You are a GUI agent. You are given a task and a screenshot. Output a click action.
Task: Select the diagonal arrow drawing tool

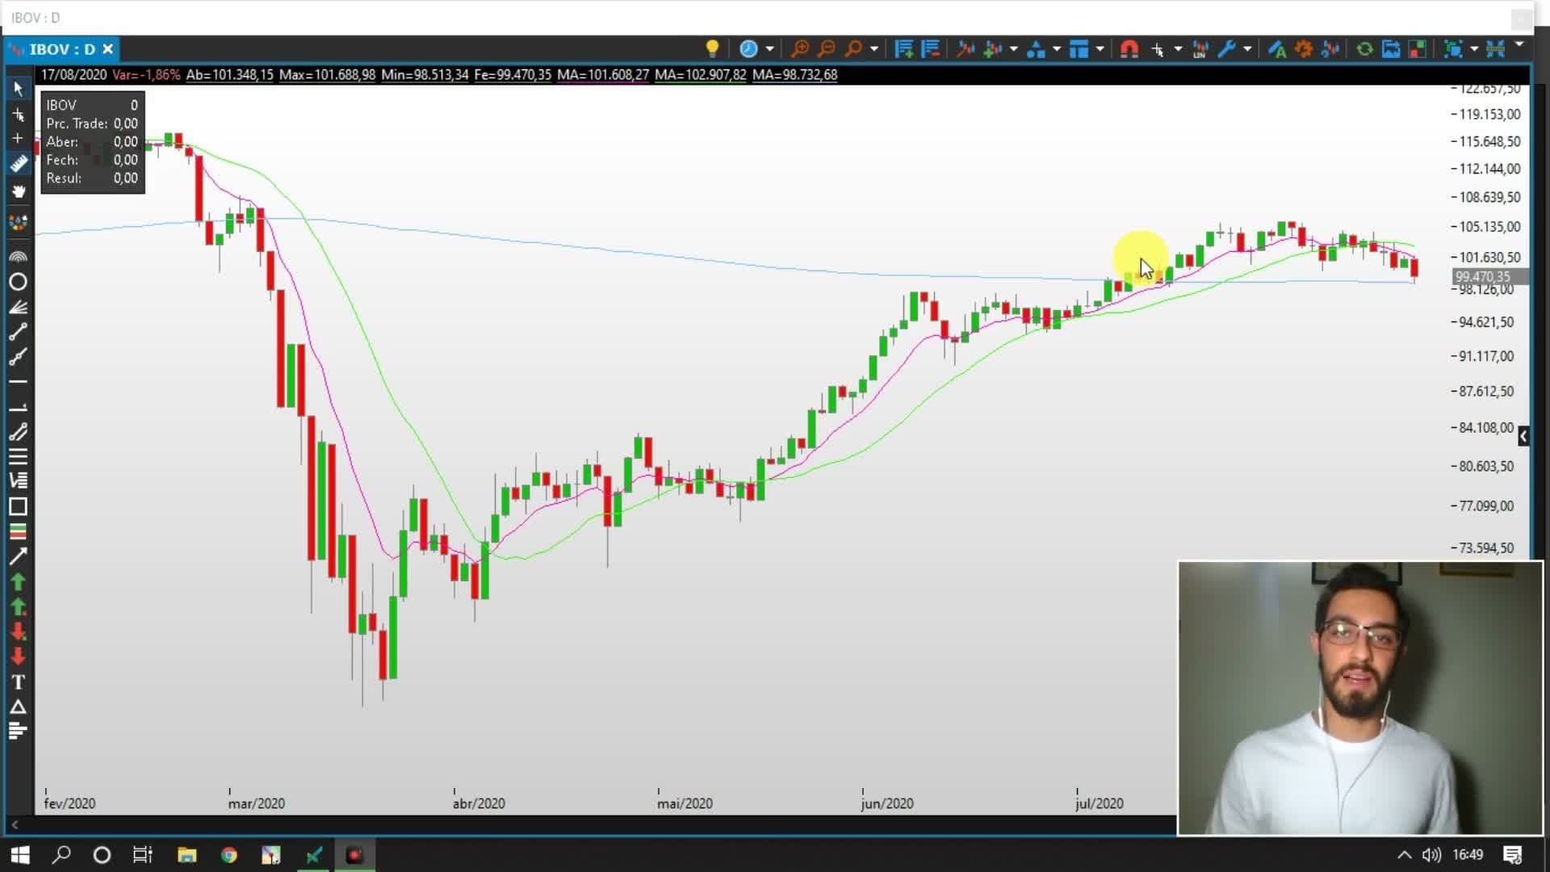18,556
